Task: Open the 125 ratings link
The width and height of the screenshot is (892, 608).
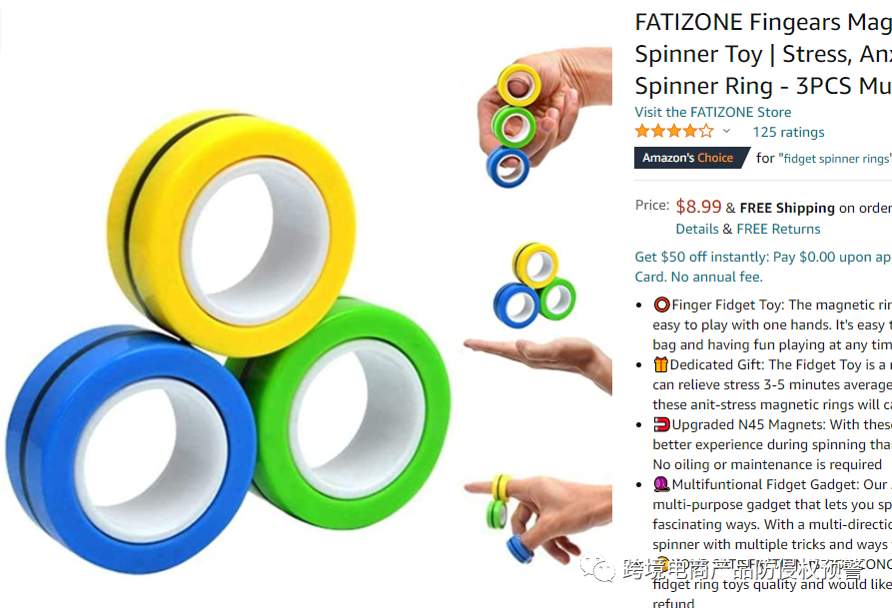Action: (x=788, y=132)
